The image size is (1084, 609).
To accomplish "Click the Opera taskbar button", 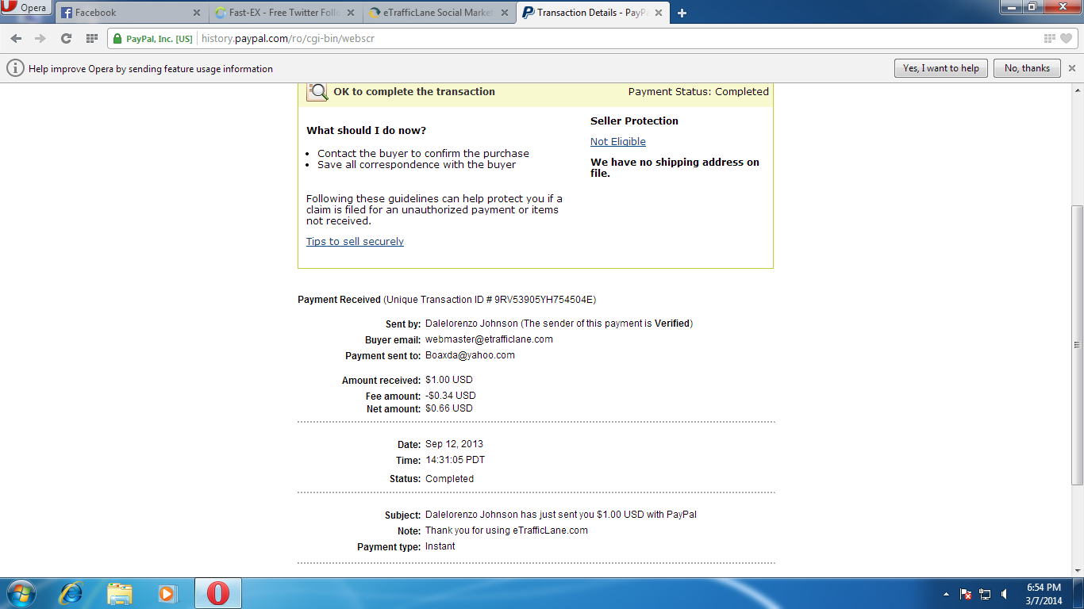I will (x=218, y=593).
